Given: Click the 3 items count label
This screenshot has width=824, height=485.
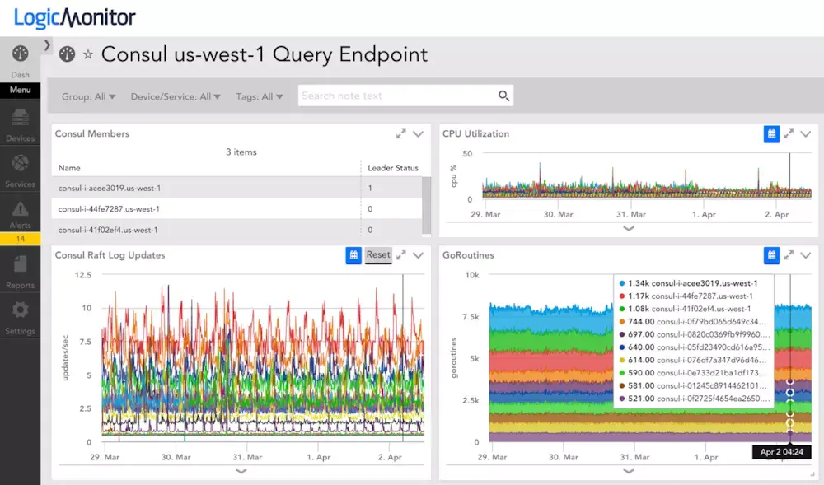Looking at the screenshot, I should click(x=241, y=152).
